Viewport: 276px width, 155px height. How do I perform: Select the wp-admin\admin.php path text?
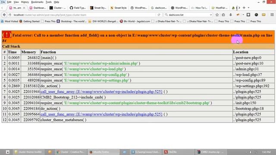point(100,63)
